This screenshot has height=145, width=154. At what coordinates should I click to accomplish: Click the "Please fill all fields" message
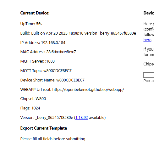pos(53,139)
